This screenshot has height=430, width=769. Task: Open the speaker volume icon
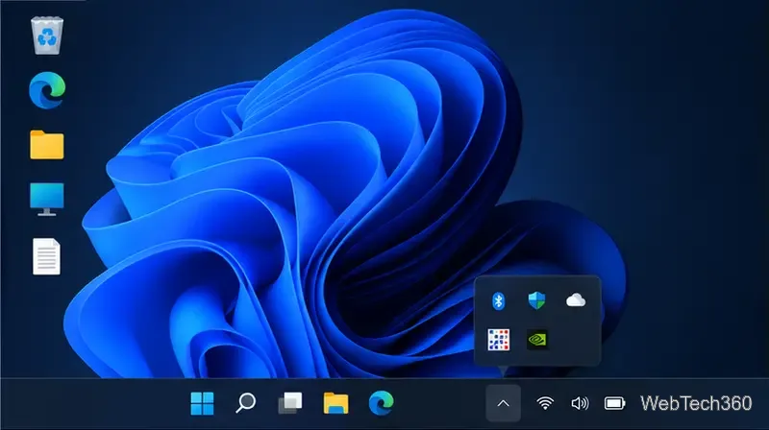click(580, 403)
